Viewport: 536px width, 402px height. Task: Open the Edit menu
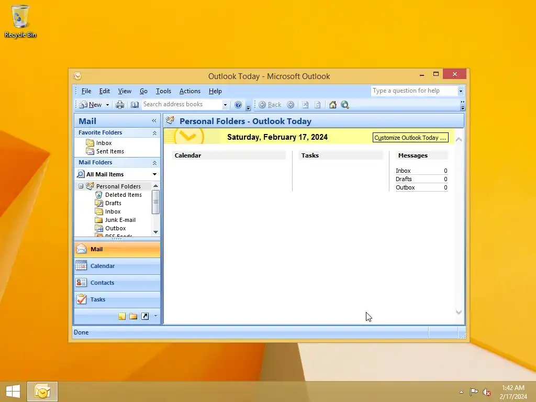click(104, 91)
